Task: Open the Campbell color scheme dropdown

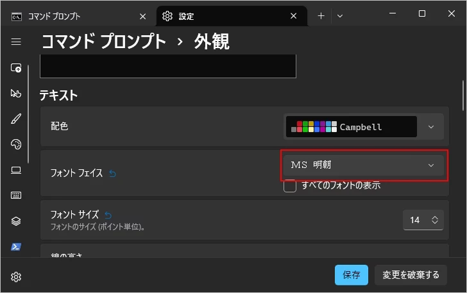Action: (x=363, y=127)
